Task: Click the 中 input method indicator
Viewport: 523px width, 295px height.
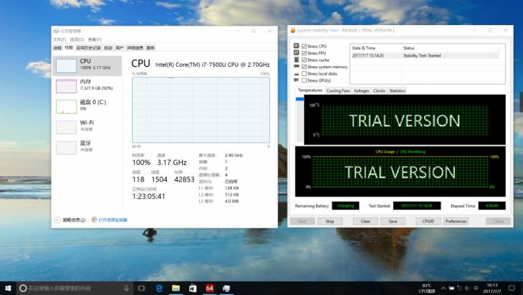Action: [x=476, y=288]
